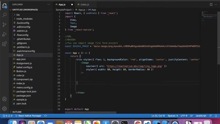This screenshot has width=220, height=124.
Task: Change language mode JavaScript
Action: point(201,116)
